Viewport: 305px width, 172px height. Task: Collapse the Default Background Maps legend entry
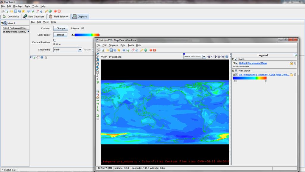pyautogui.click(x=234, y=63)
